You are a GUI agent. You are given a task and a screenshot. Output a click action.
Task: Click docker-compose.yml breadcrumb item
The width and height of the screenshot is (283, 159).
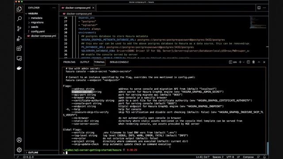click(79, 14)
